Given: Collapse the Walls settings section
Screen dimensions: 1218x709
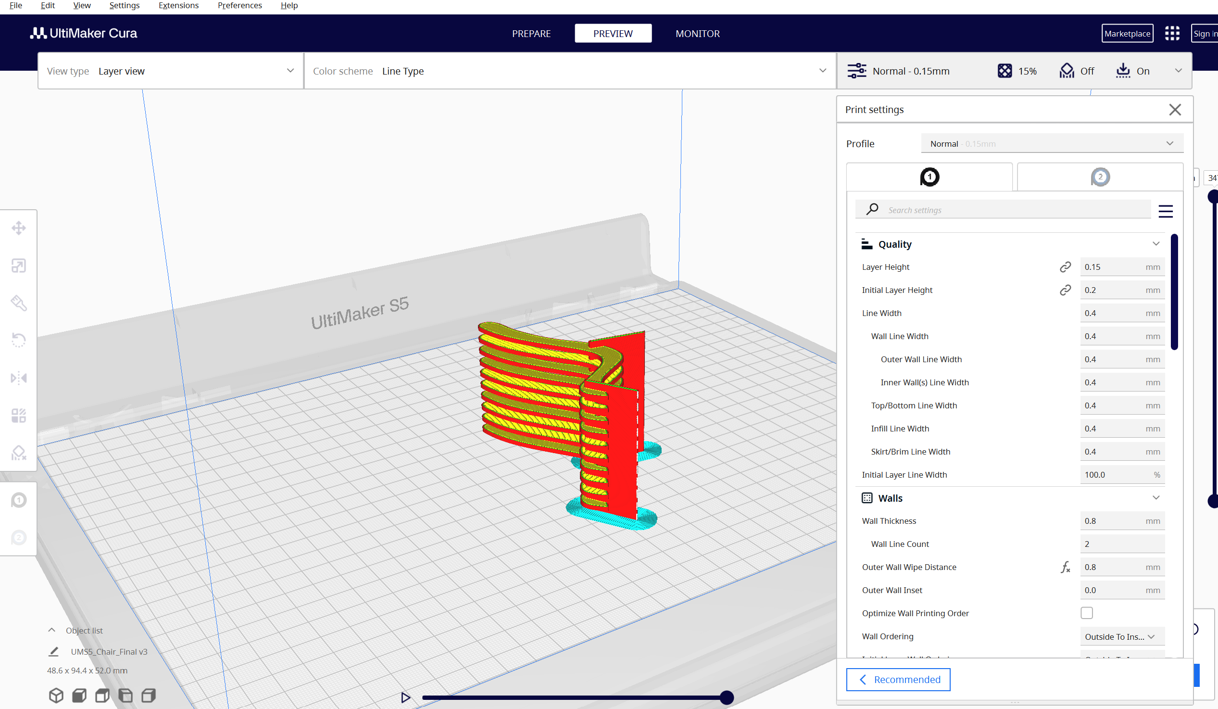Looking at the screenshot, I should tap(1156, 498).
